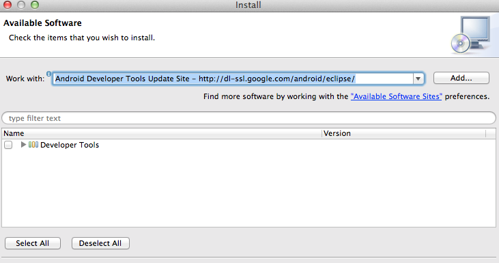
Task: Click Deselect All button
Action: click(100, 243)
